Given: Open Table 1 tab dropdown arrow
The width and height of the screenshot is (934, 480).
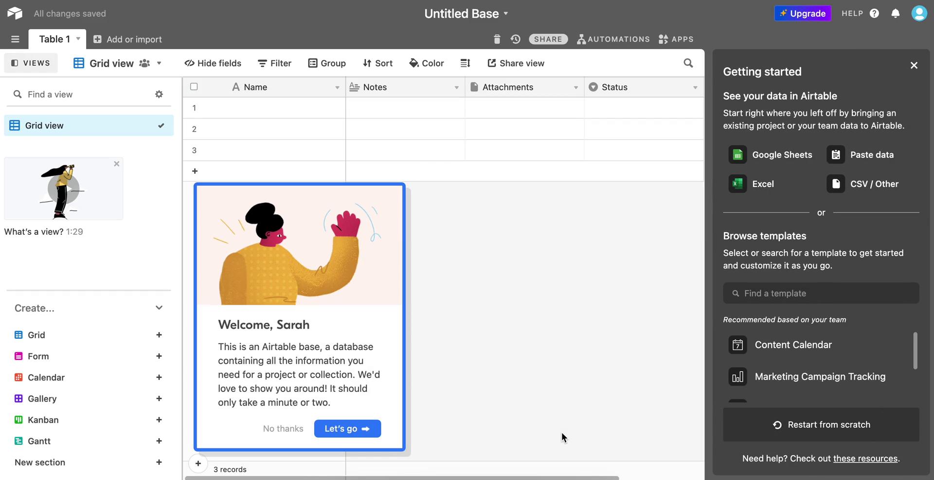Looking at the screenshot, I should tap(78, 38).
